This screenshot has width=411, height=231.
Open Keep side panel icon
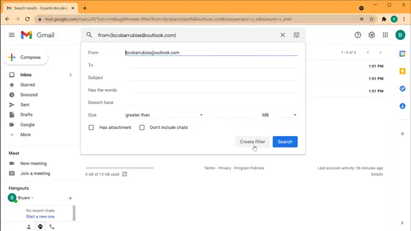pos(403,71)
